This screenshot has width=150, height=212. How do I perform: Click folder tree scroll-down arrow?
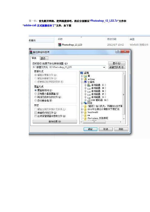click(124, 119)
